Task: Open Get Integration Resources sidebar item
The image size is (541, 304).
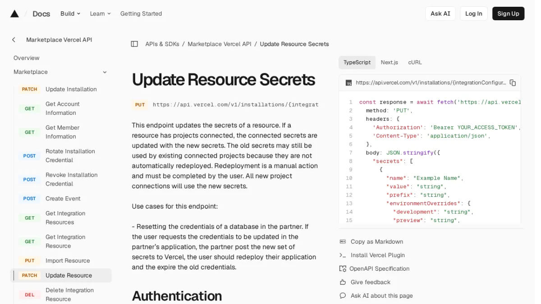Action: pyautogui.click(x=65, y=218)
